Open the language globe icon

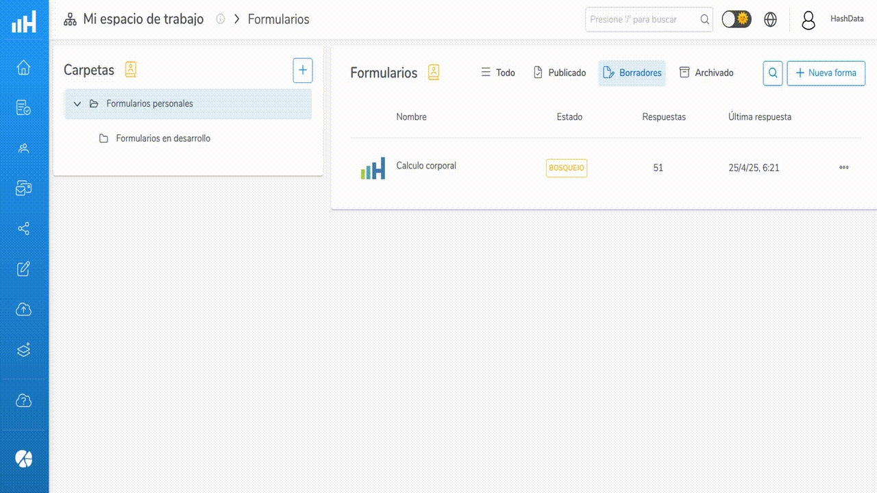point(771,20)
